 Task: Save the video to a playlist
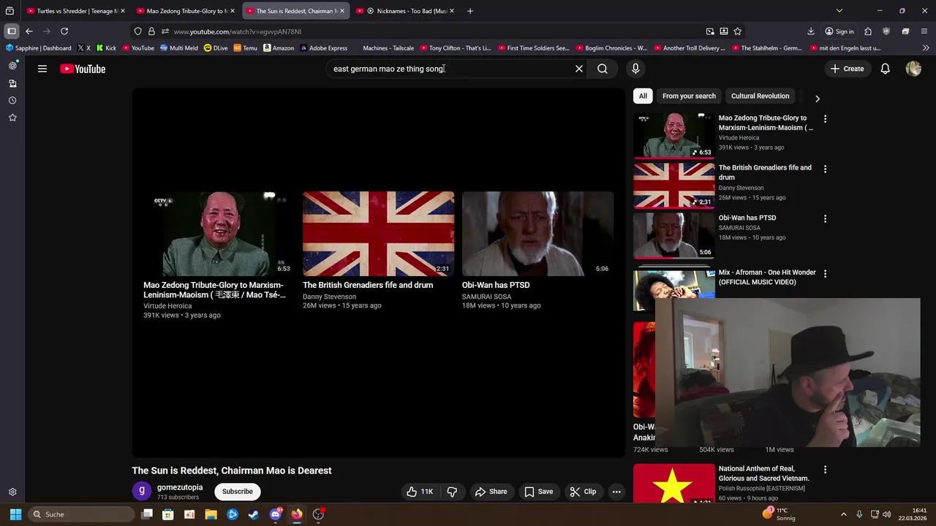pyautogui.click(x=538, y=492)
